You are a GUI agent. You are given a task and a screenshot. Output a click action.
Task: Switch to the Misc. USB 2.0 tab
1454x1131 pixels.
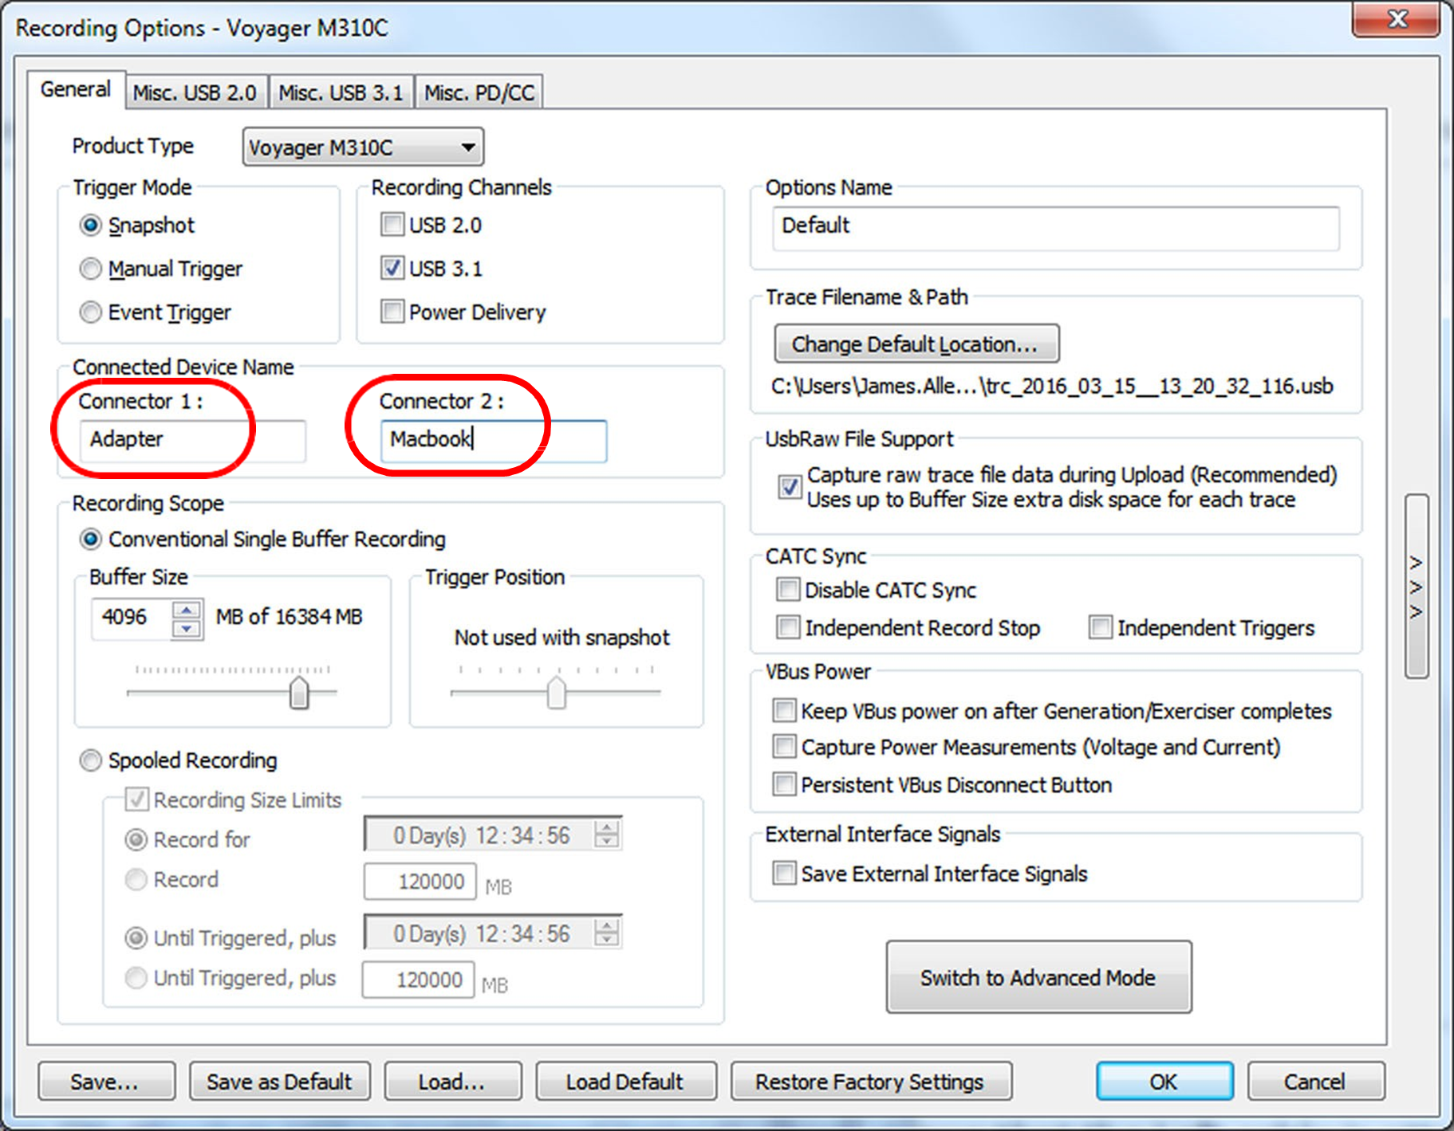tap(195, 92)
